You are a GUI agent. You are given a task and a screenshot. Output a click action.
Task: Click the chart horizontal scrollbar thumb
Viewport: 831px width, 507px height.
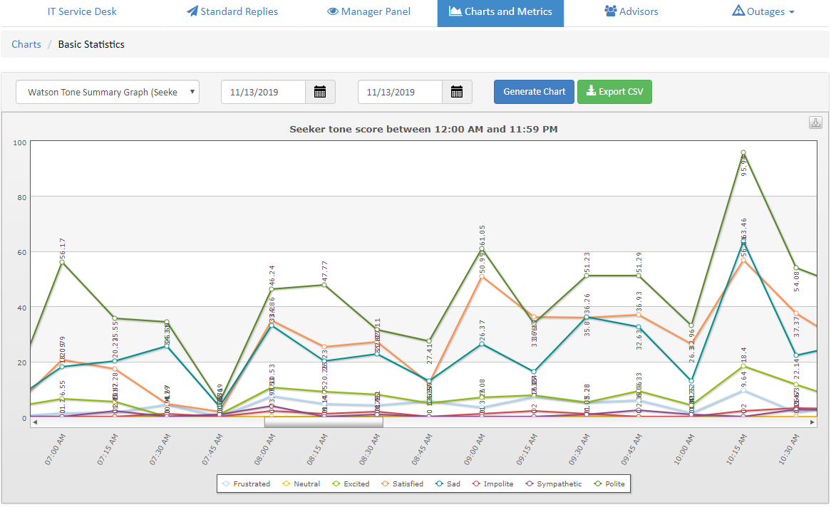pyautogui.click(x=323, y=422)
